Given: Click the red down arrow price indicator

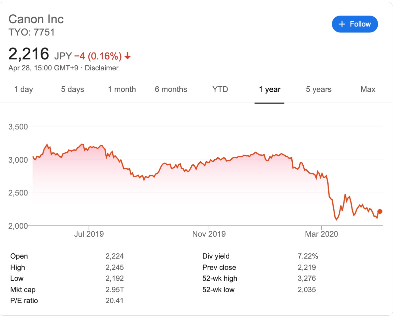Looking at the screenshot, I should click(x=127, y=57).
